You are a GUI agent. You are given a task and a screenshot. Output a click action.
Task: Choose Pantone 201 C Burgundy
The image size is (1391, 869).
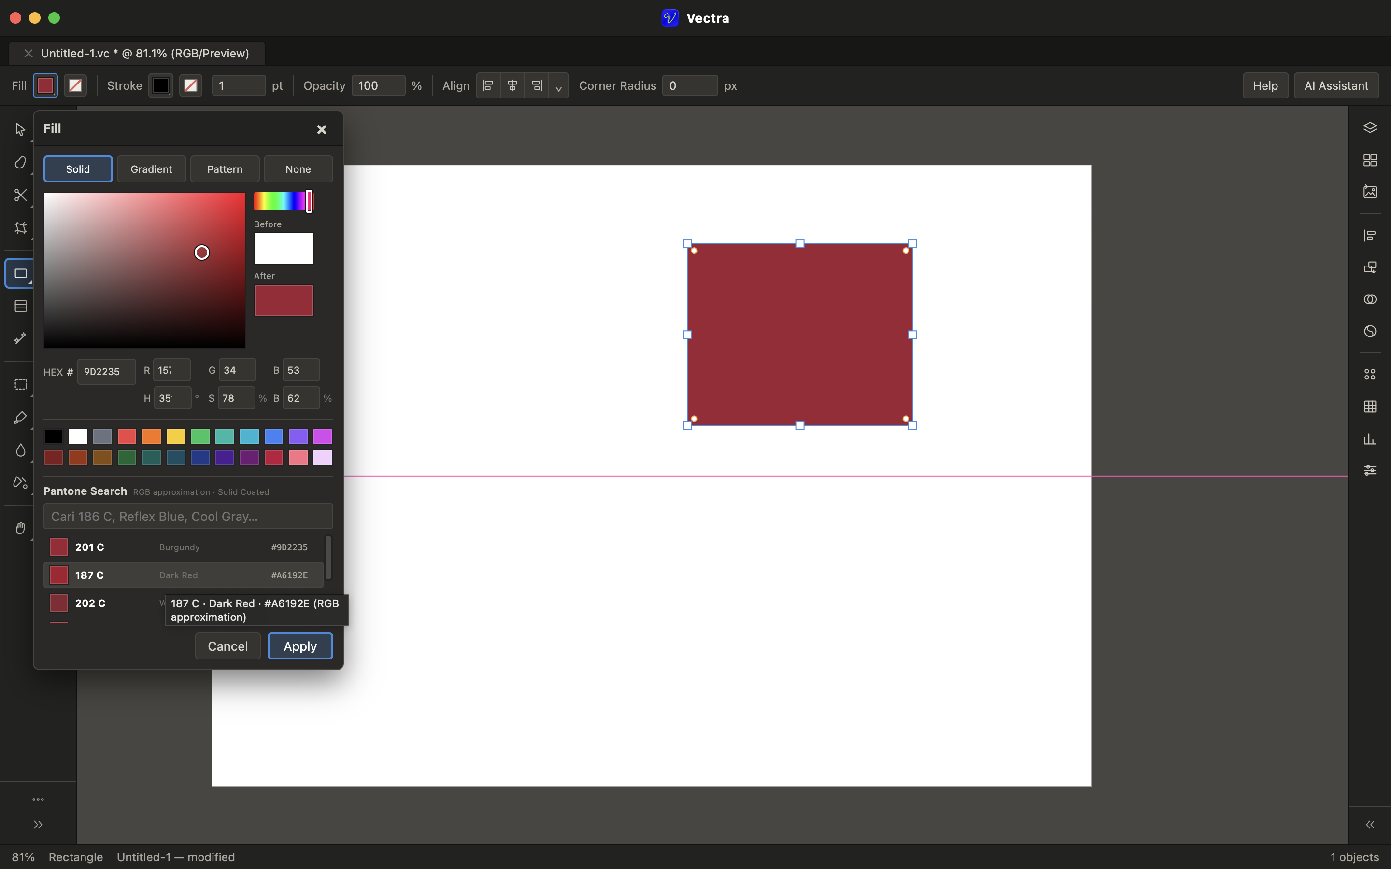pyautogui.click(x=184, y=547)
